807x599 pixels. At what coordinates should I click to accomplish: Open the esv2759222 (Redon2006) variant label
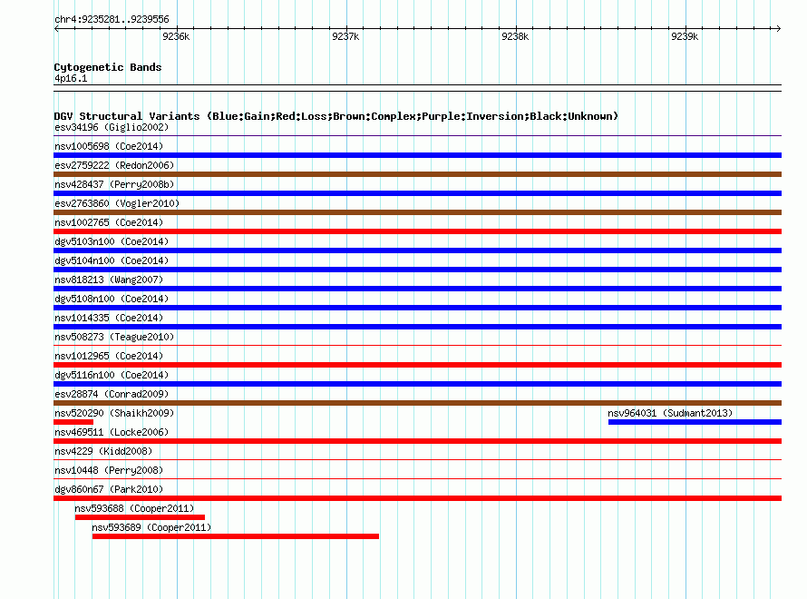(x=114, y=165)
